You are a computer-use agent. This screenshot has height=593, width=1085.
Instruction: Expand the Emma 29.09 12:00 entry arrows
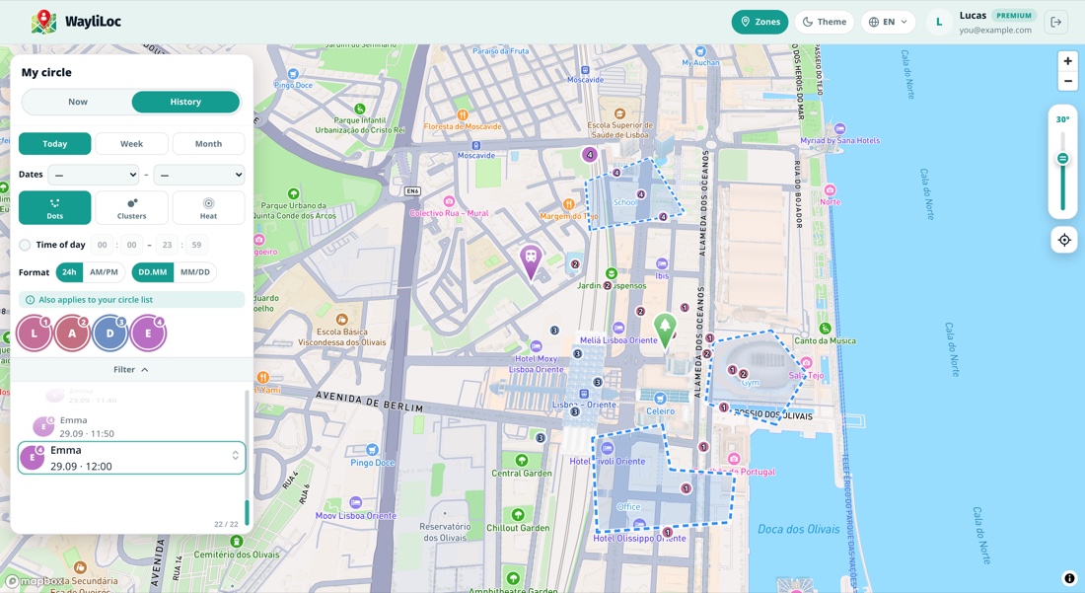236,455
